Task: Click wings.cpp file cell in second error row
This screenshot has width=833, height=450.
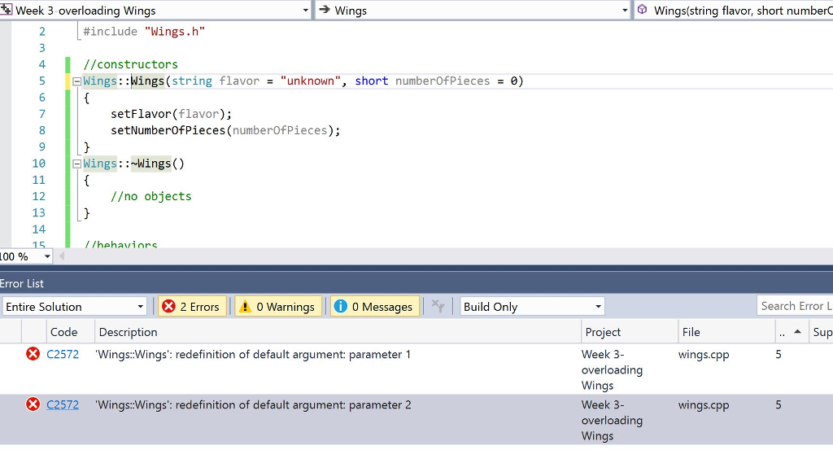Action: [x=704, y=405]
